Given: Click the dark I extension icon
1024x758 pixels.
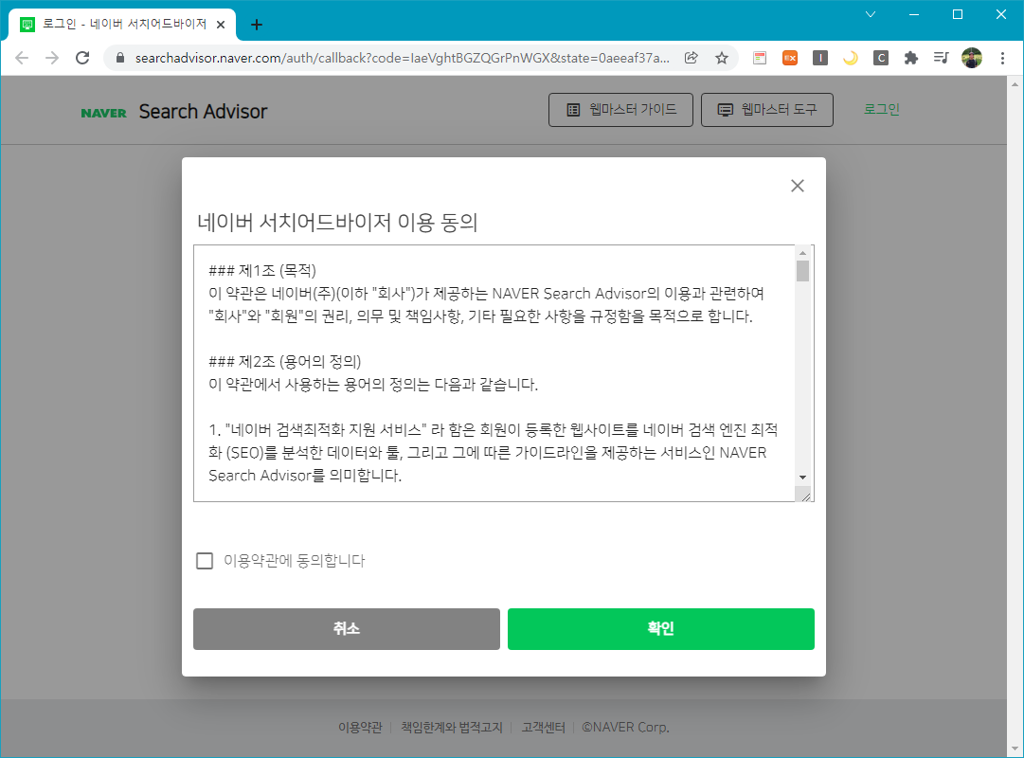Looking at the screenshot, I should click(x=820, y=58).
